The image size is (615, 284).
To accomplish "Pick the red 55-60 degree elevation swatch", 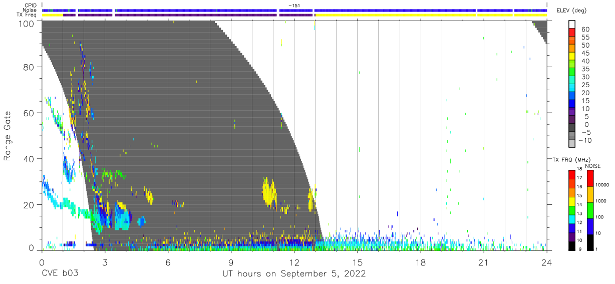I will [x=572, y=33].
